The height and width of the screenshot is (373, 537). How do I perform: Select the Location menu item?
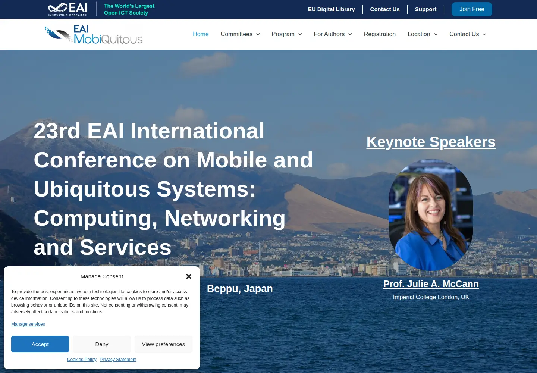point(419,34)
